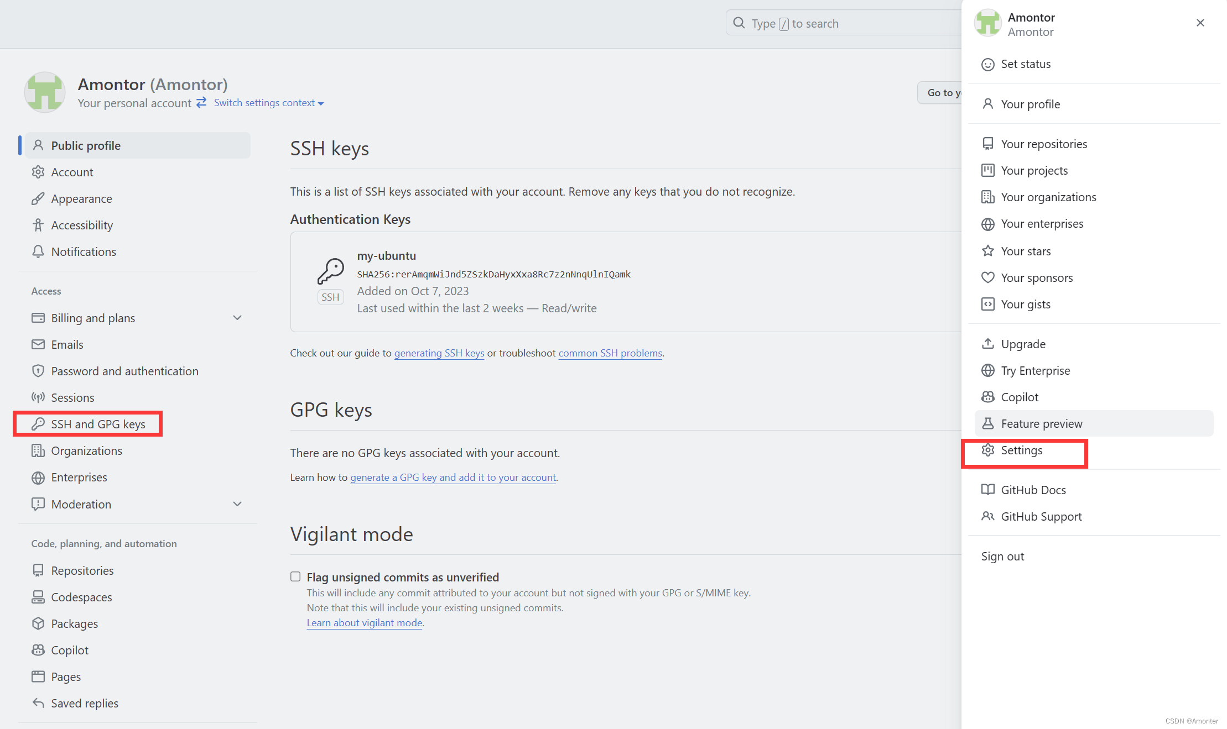Choose Settings in the user menu
The width and height of the screenshot is (1227, 729).
coord(1094,450)
